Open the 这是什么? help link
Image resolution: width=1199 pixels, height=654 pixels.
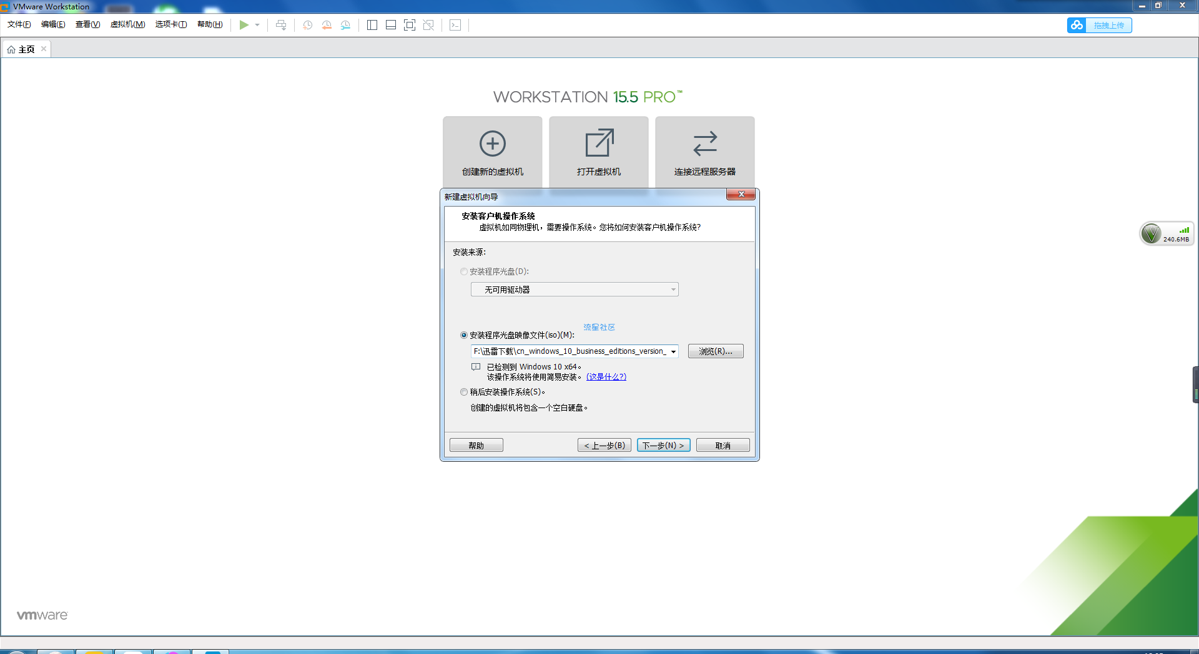[606, 377]
